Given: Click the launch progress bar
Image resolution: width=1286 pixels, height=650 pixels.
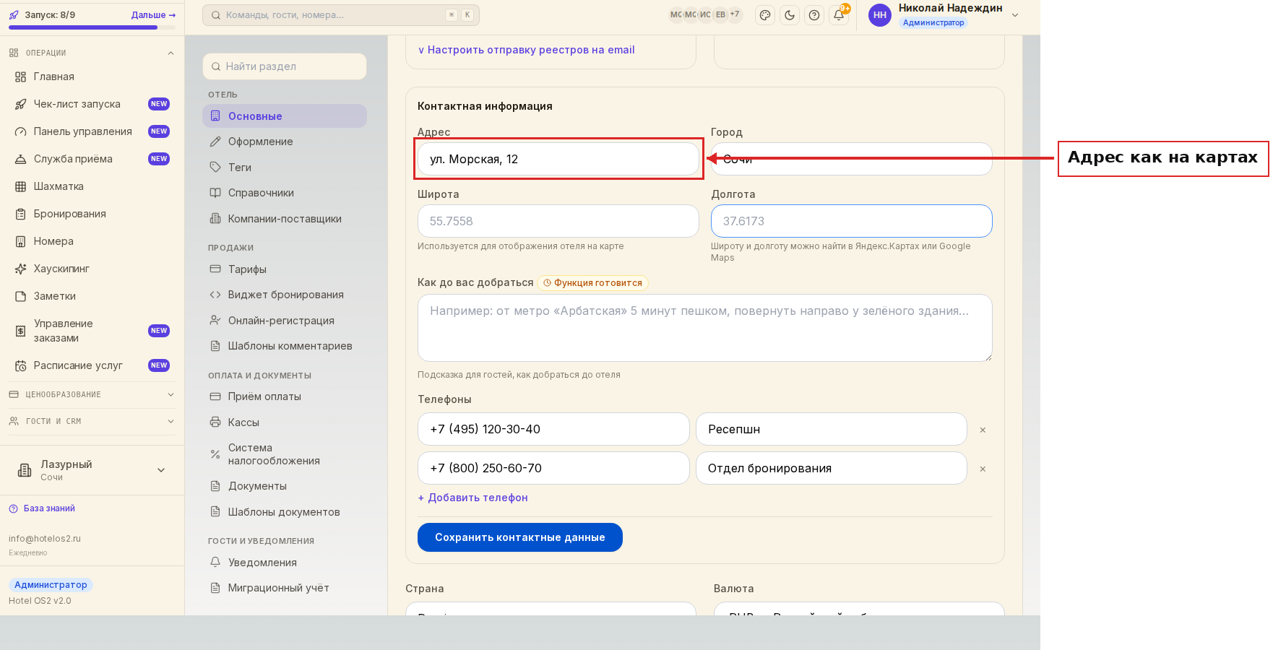Looking at the screenshot, I should (x=92, y=27).
